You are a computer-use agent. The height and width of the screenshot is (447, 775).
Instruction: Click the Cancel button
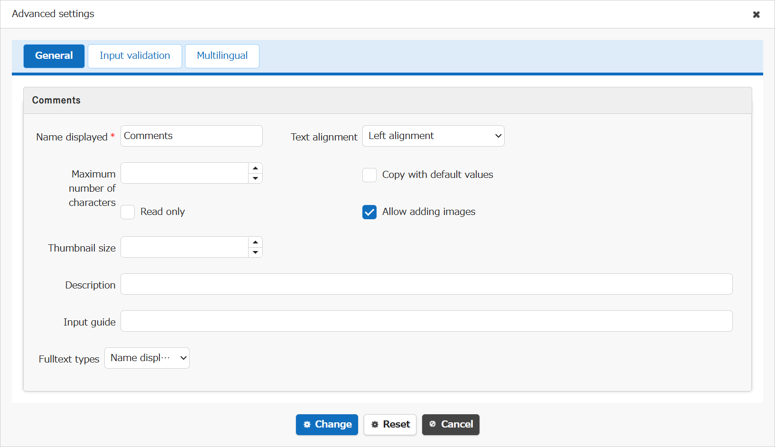[x=451, y=425]
